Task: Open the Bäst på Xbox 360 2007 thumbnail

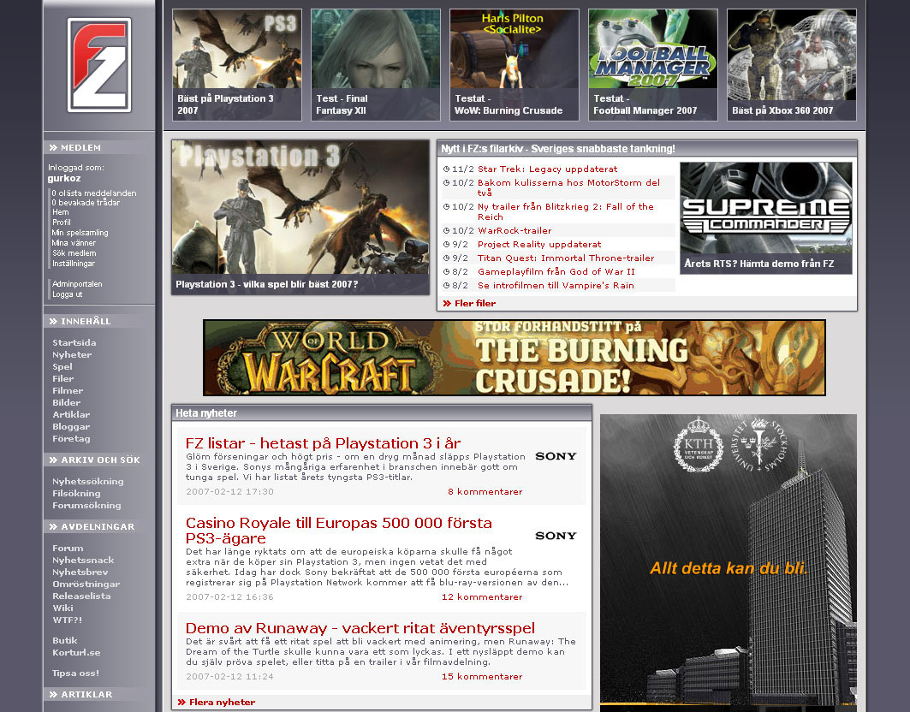Action: (x=792, y=65)
